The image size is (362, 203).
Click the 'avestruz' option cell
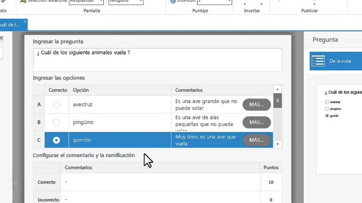pos(120,105)
